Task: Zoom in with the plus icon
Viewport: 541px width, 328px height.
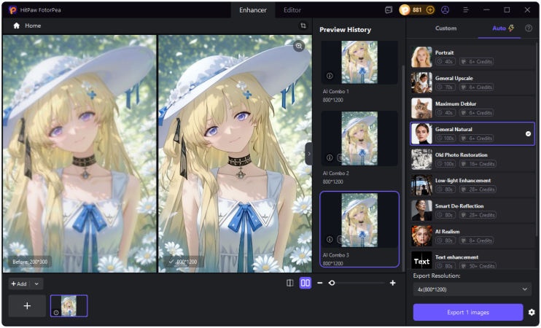Action: click(393, 283)
